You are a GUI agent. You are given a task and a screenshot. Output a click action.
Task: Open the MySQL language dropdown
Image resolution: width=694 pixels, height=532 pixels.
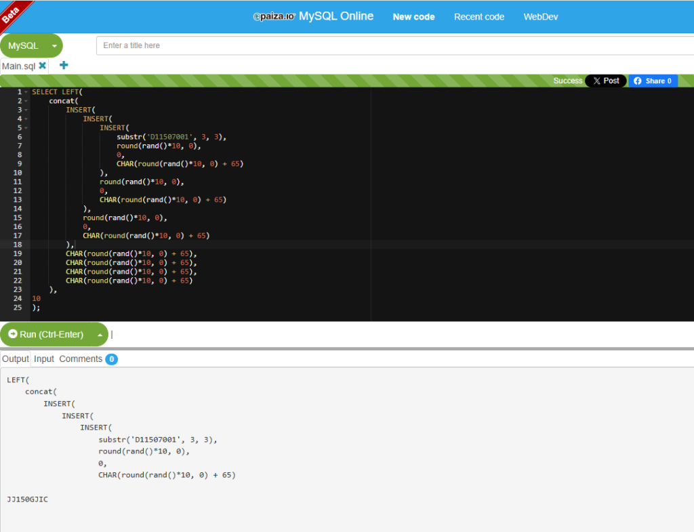click(31, 45)
